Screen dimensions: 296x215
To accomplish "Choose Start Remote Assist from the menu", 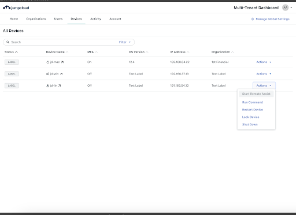I will point(256,94).
